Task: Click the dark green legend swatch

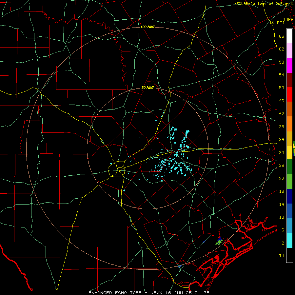Action: (289, 167)
